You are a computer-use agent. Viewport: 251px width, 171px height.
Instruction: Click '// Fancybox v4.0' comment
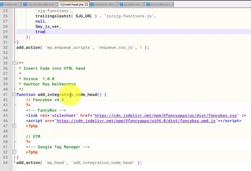pos(45,100)
